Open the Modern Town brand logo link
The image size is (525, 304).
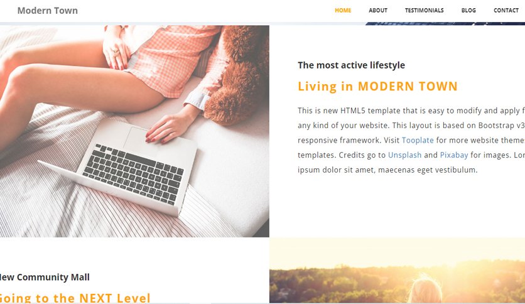coord(48,11)
